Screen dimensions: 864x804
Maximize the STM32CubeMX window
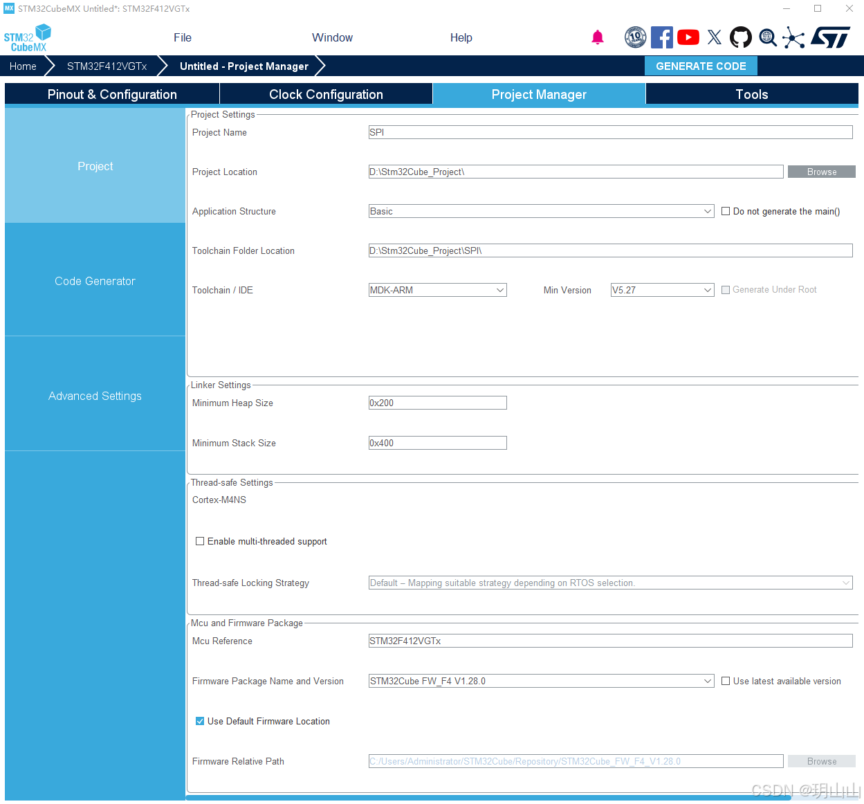[818, 8]
